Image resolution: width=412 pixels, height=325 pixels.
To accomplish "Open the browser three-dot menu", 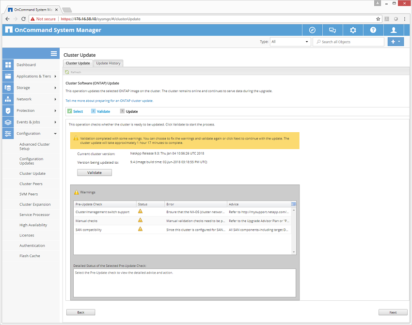I will 405,19.
